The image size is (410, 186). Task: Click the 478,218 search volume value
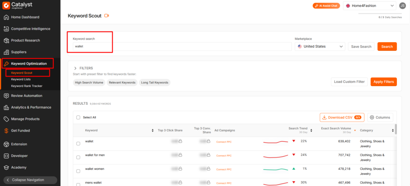(343, 169)
